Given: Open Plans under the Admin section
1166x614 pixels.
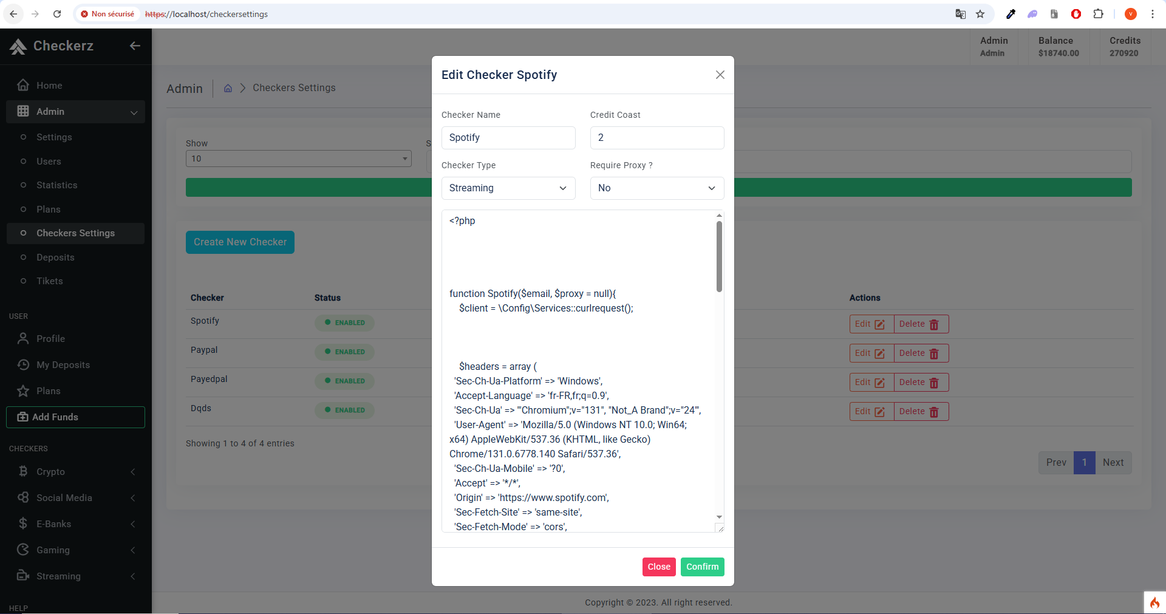Looking at the screenshot, I should [x=49, y=210].
